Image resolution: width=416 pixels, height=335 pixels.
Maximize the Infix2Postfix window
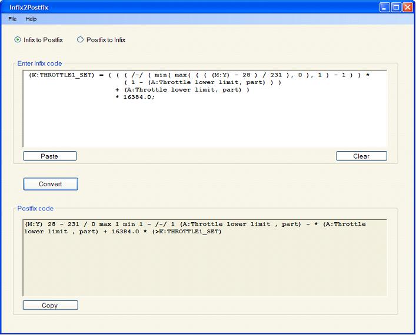coord(396,8)
